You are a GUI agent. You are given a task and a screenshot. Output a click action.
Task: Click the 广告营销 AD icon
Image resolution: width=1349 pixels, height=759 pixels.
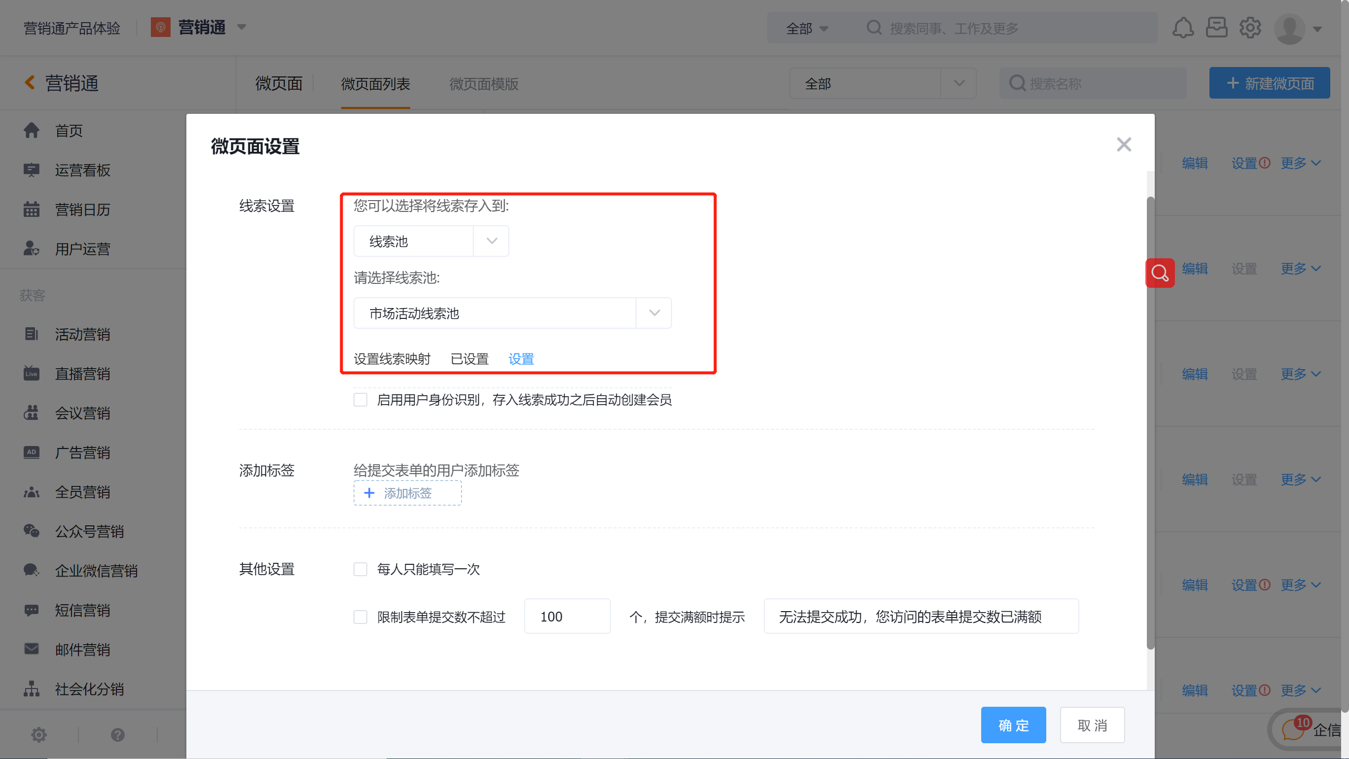[32, 452]
